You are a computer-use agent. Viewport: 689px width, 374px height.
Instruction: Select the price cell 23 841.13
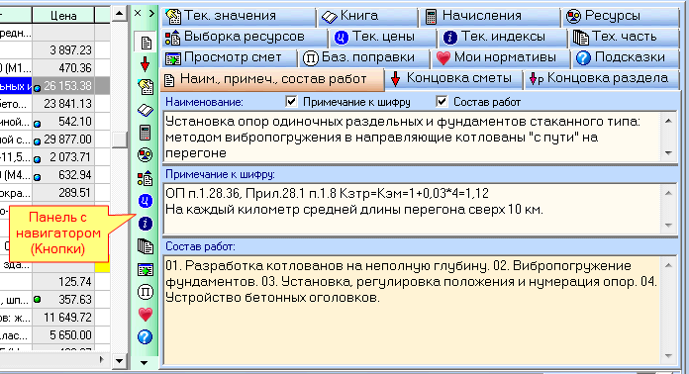[x=62, y=104]
